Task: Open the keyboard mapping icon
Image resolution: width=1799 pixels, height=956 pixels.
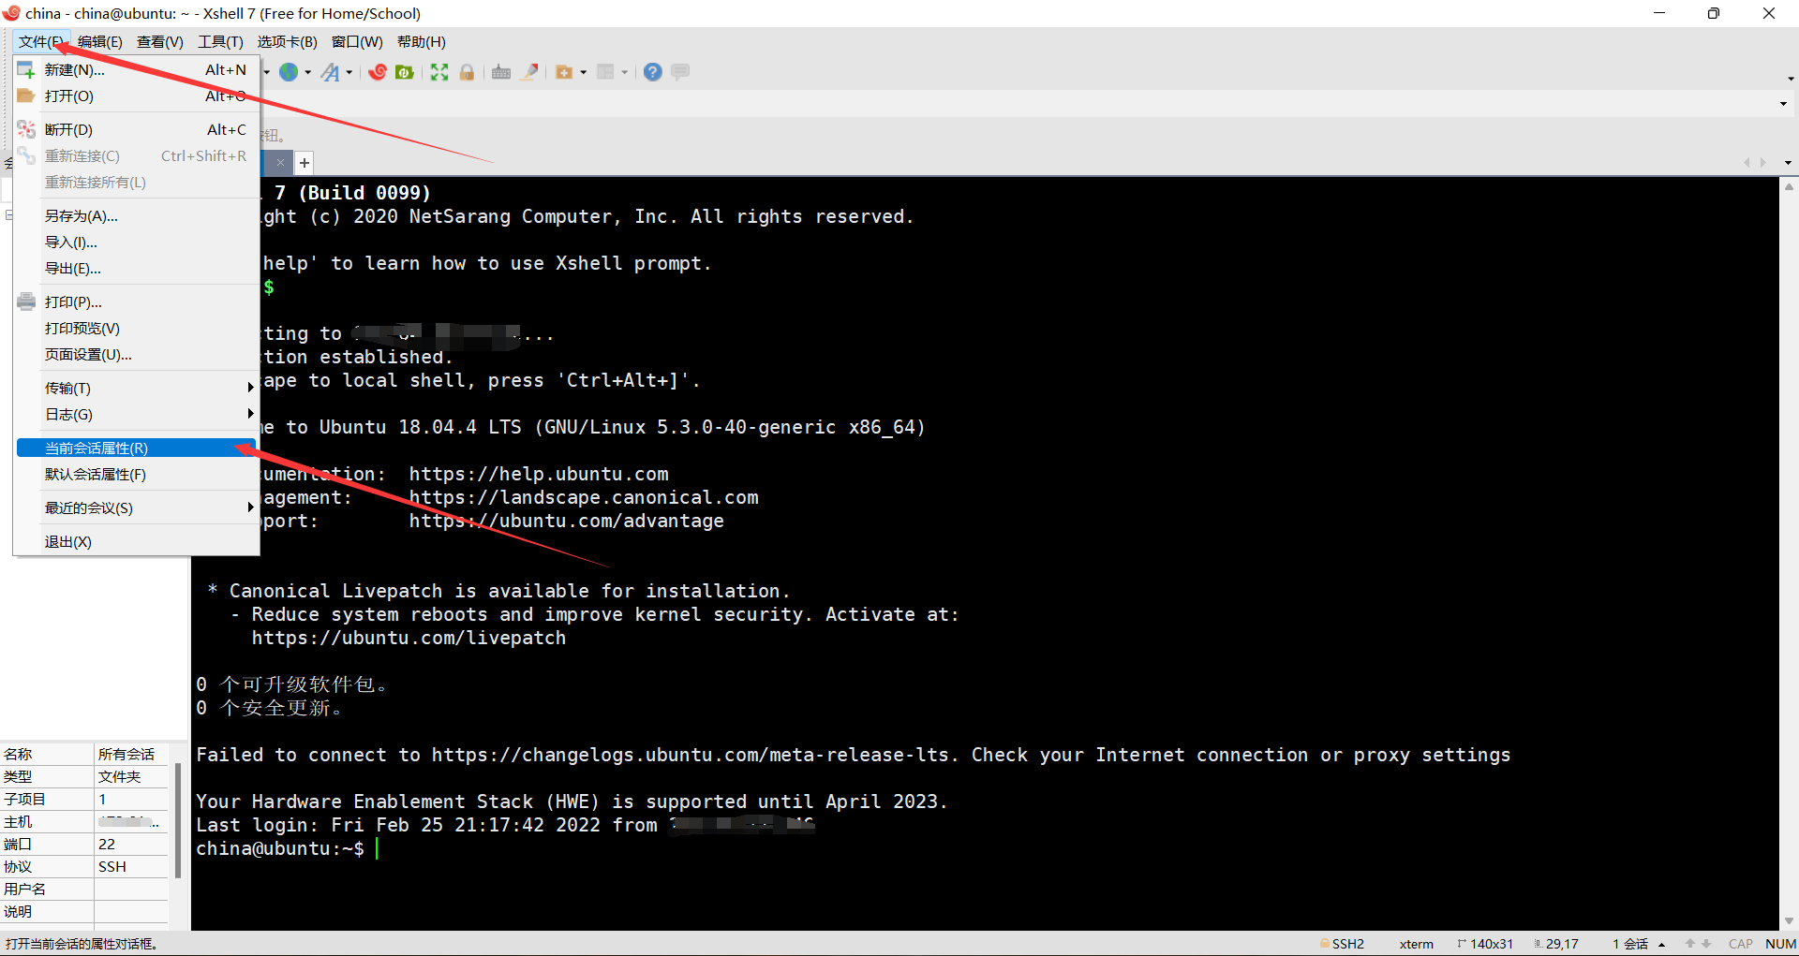Action: pyautogui.click(x=501, y=72)
